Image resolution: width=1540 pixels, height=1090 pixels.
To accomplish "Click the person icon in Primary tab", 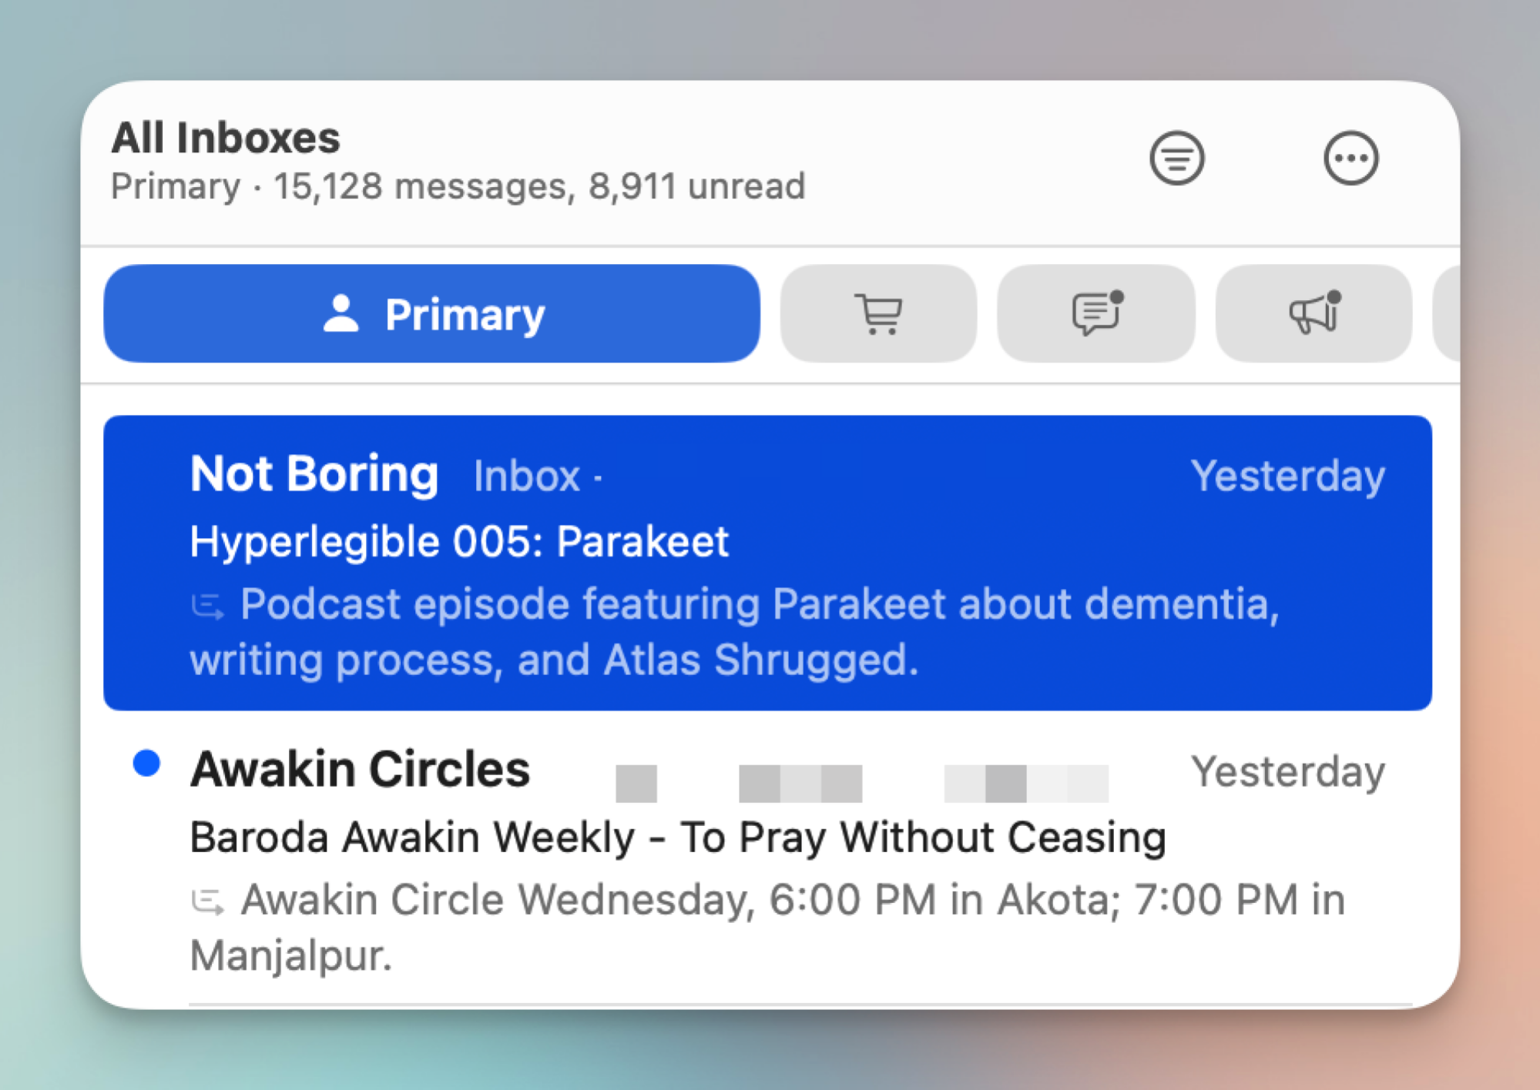I will click(341, 313).
